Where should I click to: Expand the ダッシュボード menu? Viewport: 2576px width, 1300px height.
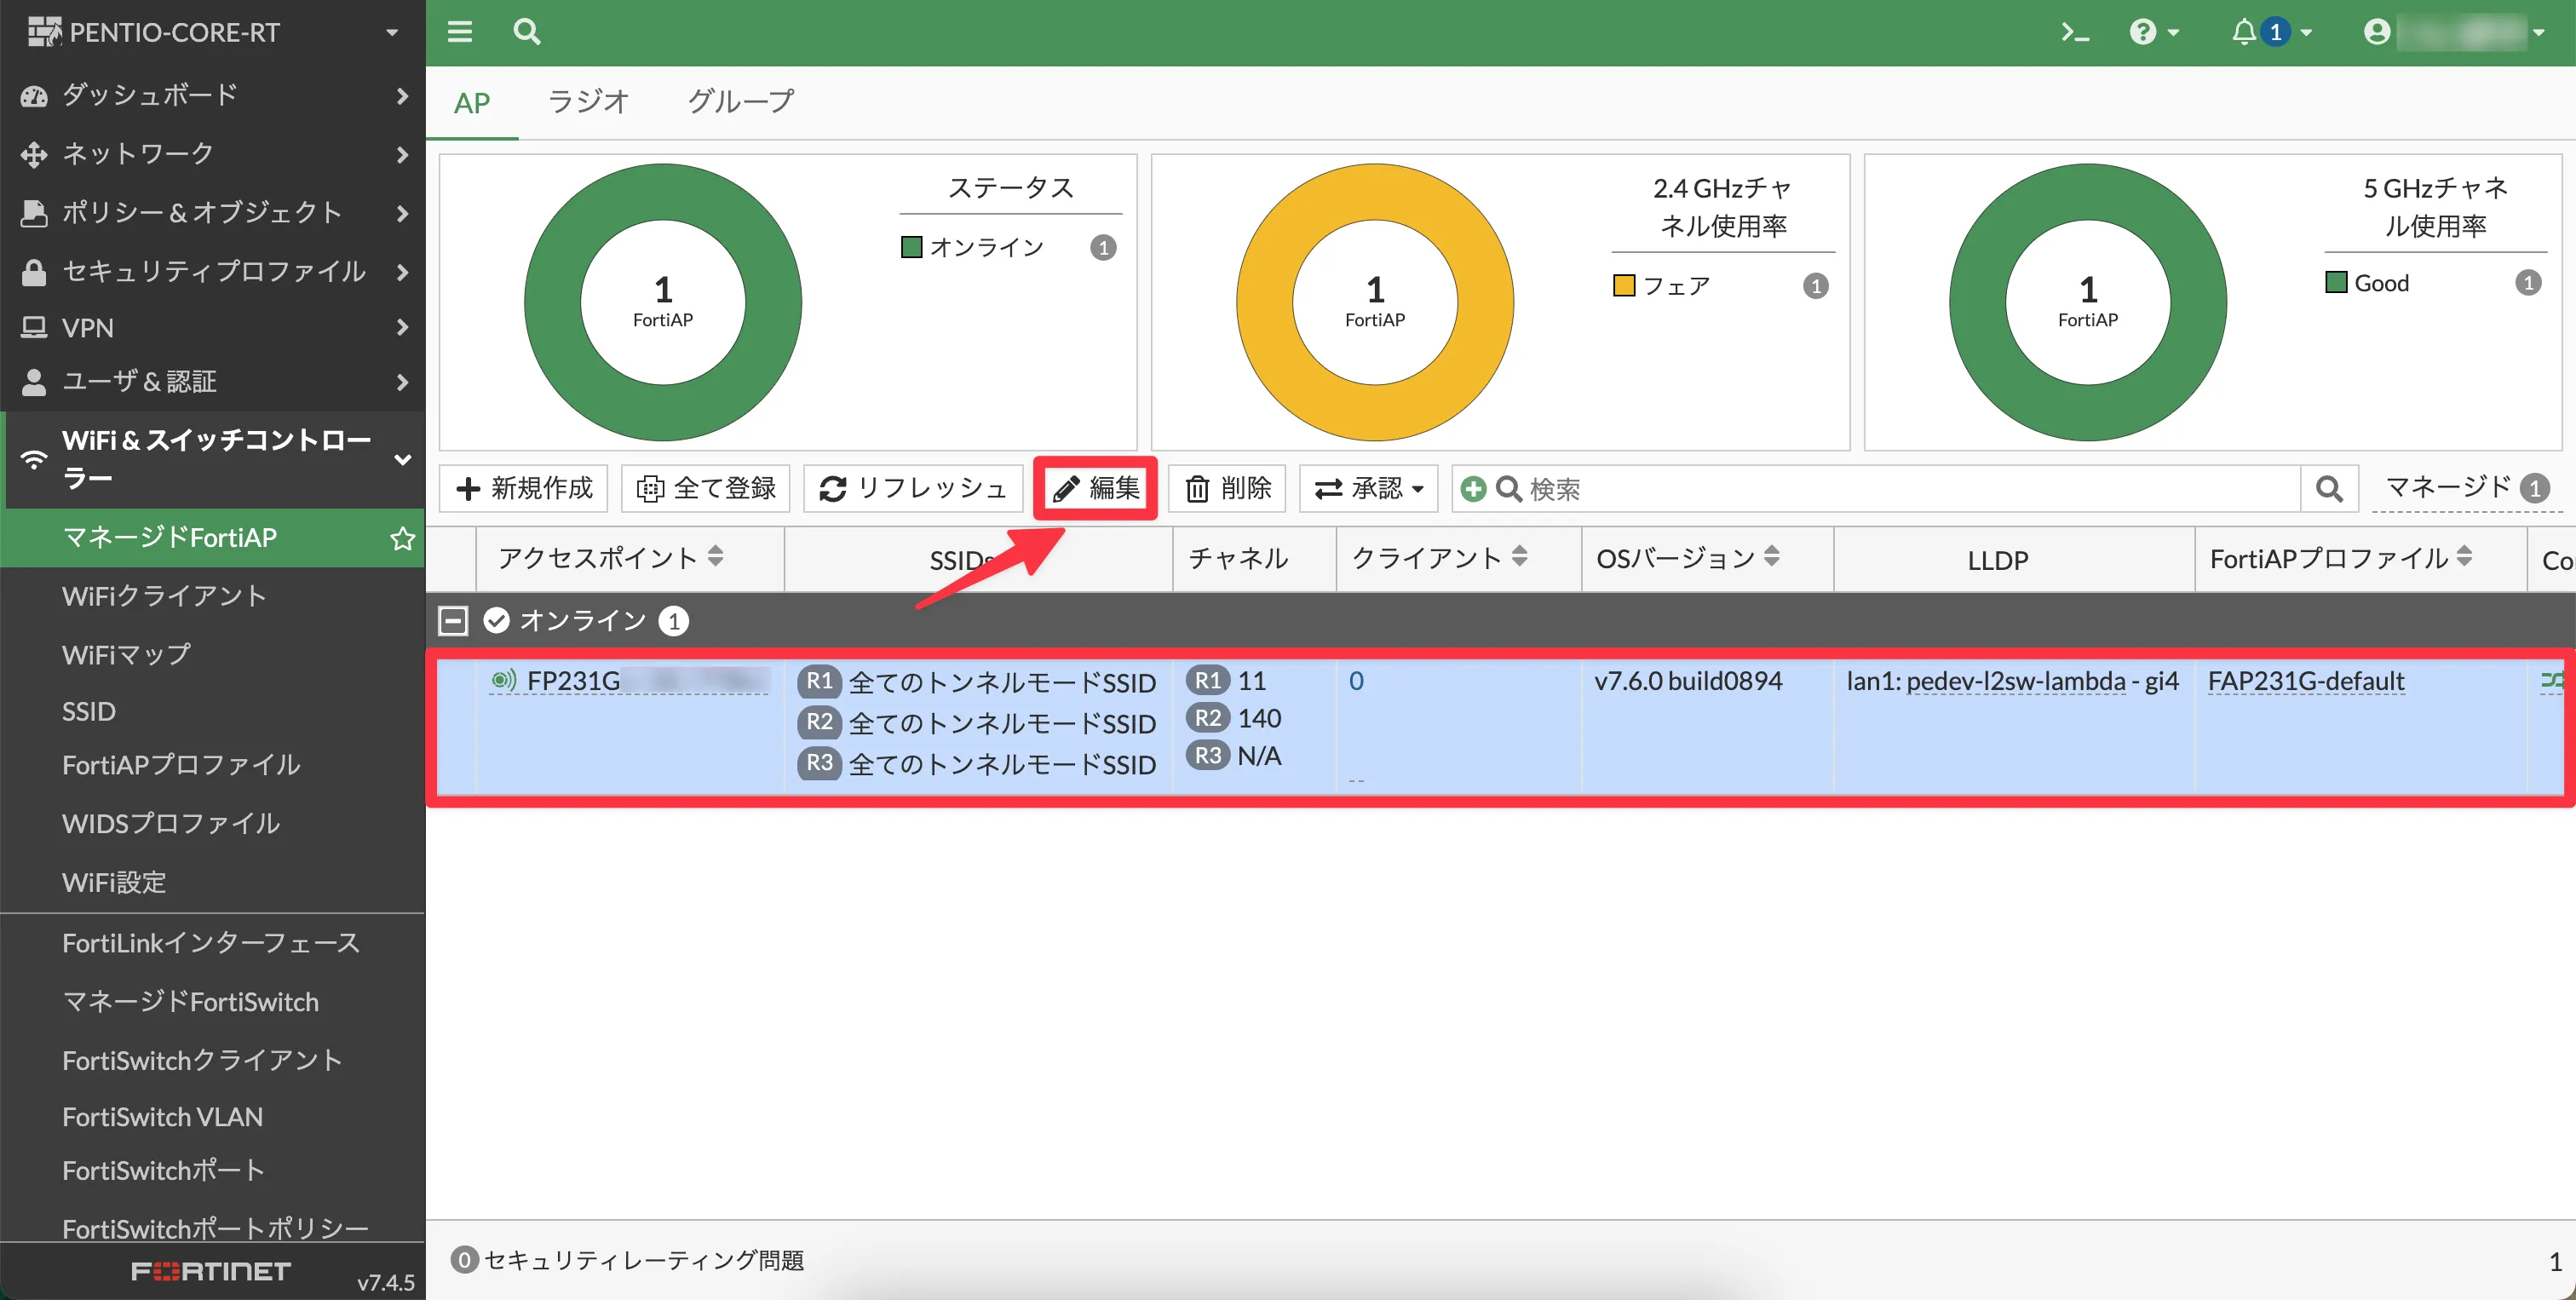click(x=213, y=95)
